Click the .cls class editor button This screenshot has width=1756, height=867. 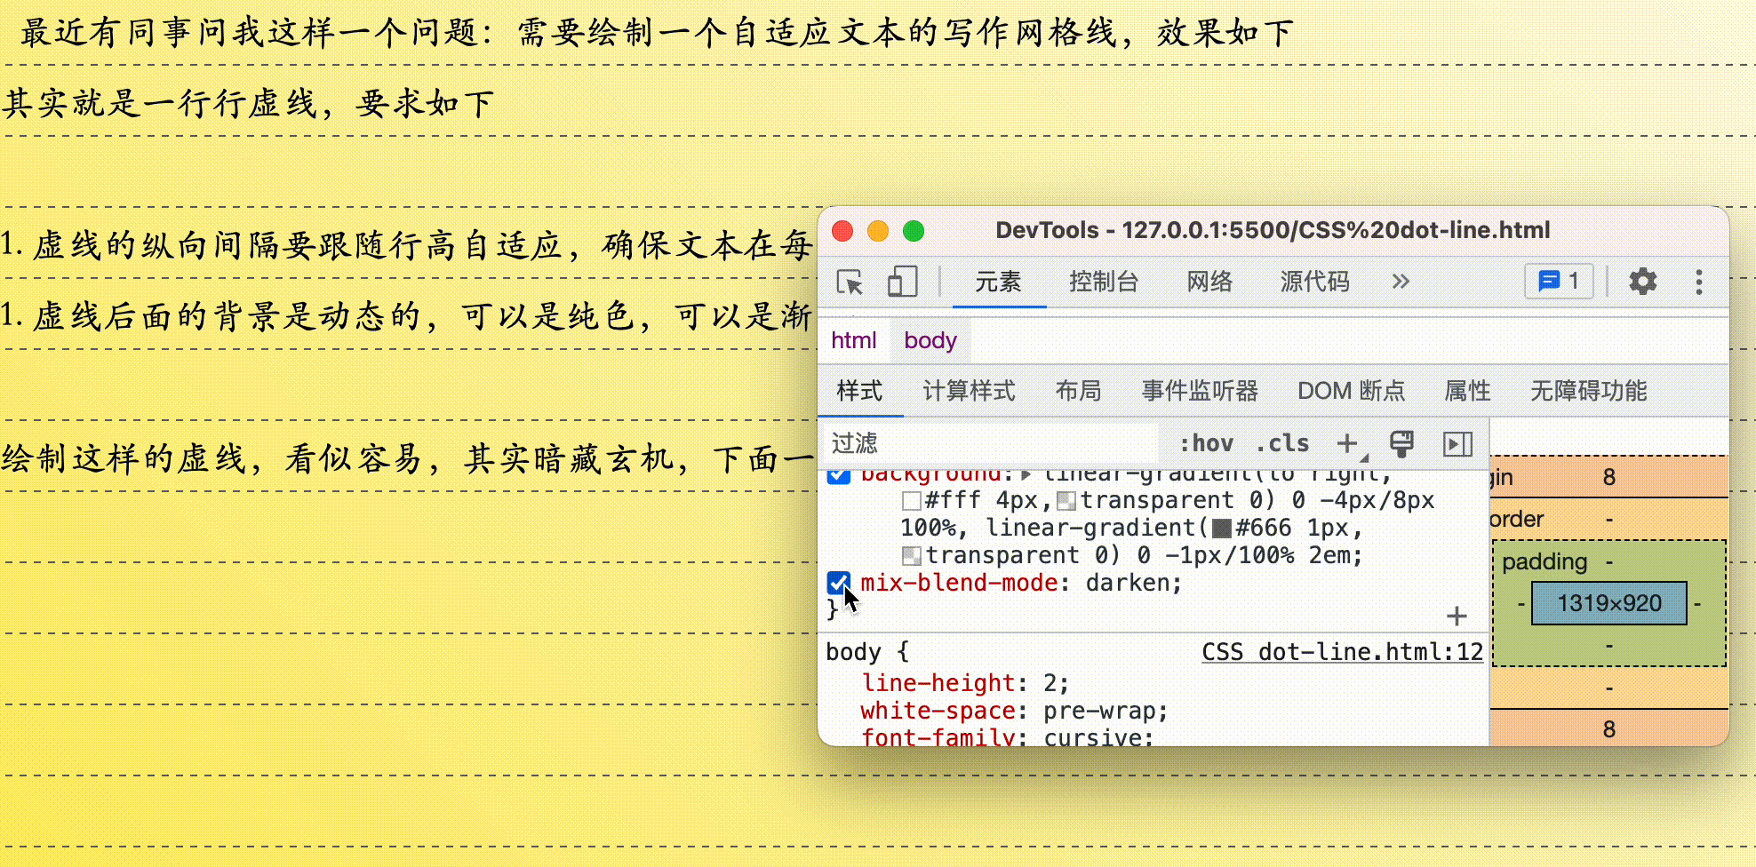(1281, 443)
